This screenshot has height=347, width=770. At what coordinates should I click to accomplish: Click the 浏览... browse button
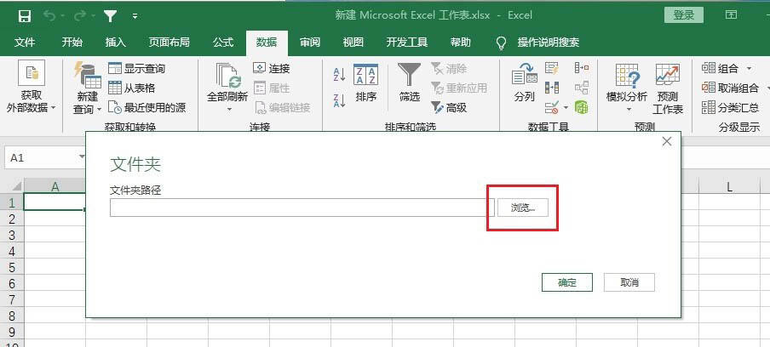point(522,208)
